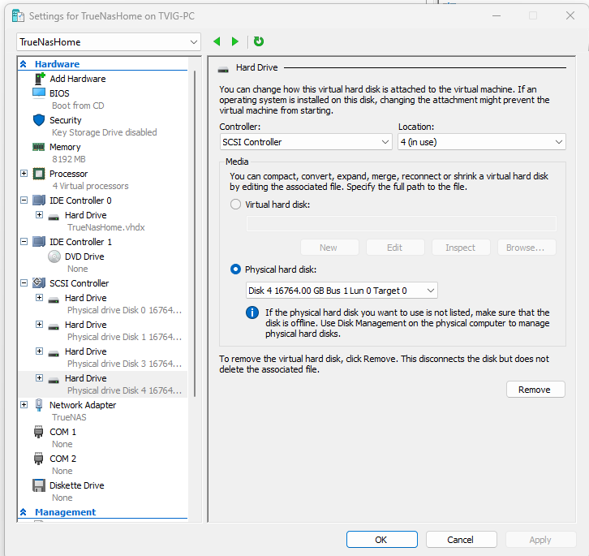Image resolution: width=589 pixels, height=556 pixels.
Task: Expand the Processor tree node
Action: 24,174
